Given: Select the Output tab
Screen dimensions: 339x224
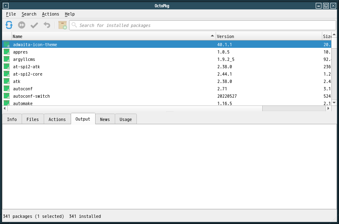Looking at the screenshot, I should click(x=83, y=119).
